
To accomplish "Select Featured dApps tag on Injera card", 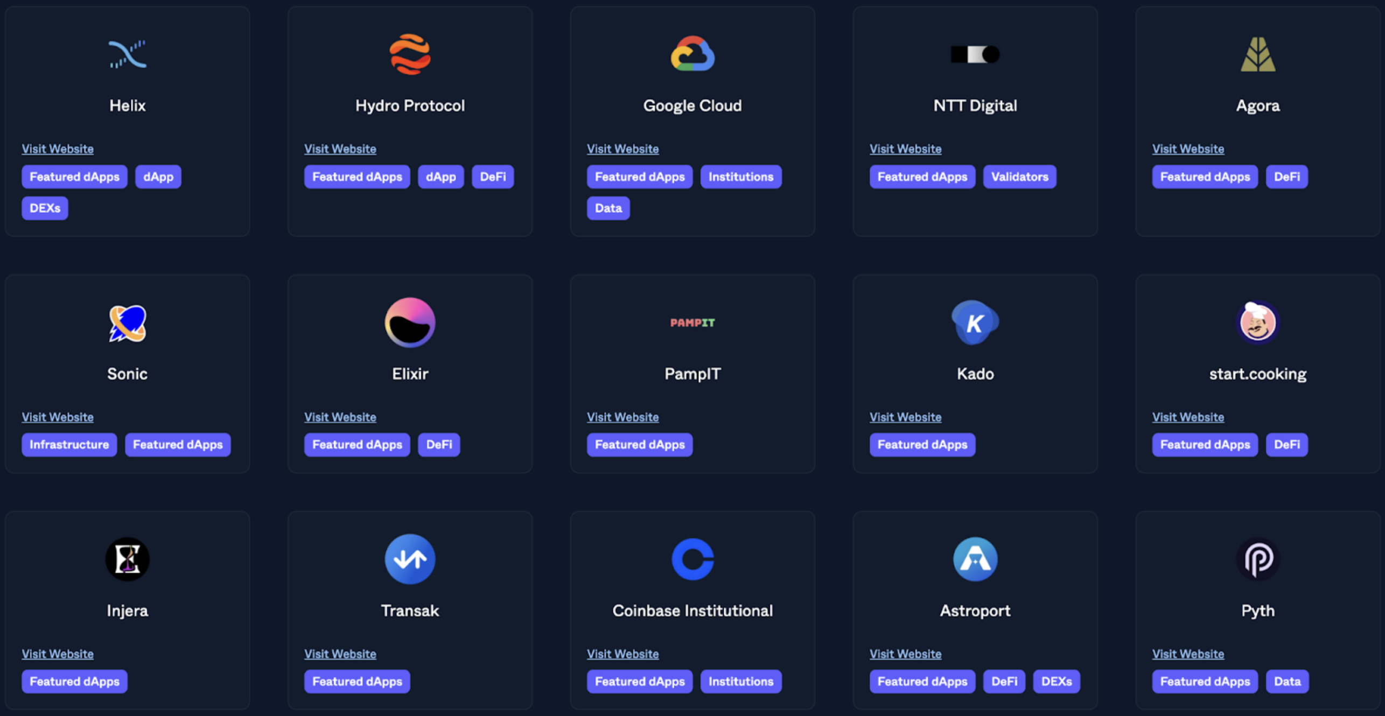I will (x=74, y=682).
